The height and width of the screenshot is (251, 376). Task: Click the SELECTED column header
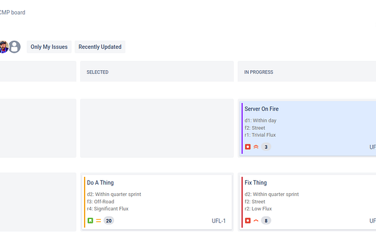click(x=157, y=72)
